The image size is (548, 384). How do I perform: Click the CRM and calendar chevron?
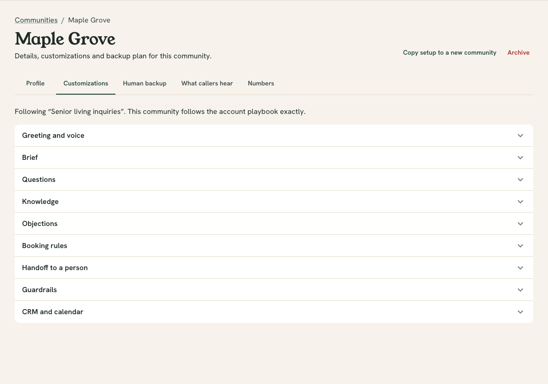point(520,312)
